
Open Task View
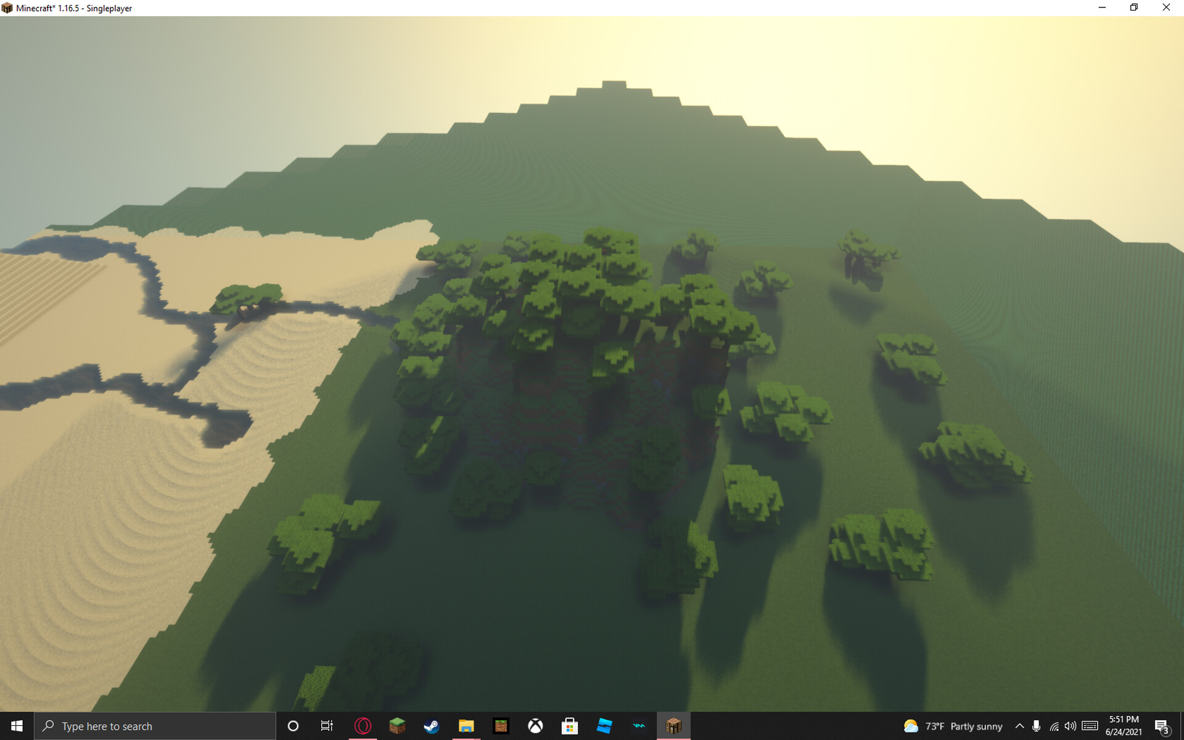point(326,726)
